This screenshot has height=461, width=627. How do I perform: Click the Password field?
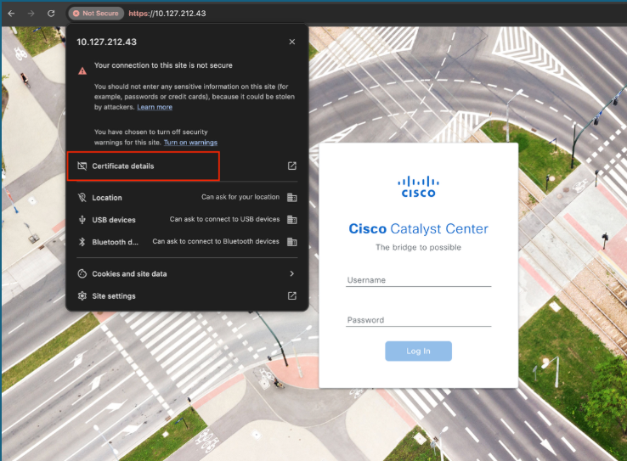[x=418, y=320]
